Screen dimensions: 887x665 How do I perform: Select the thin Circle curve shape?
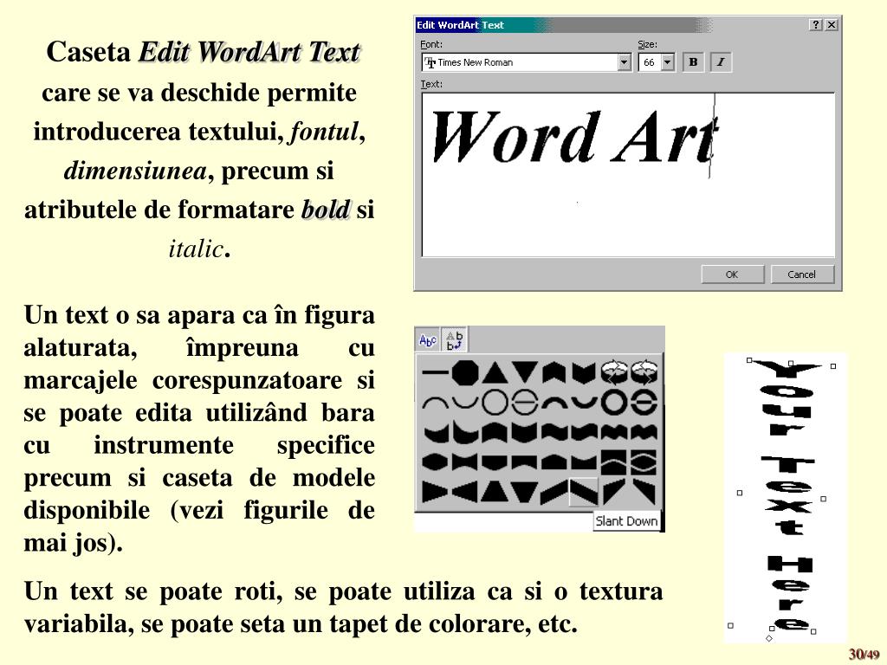tap(495, 403)
